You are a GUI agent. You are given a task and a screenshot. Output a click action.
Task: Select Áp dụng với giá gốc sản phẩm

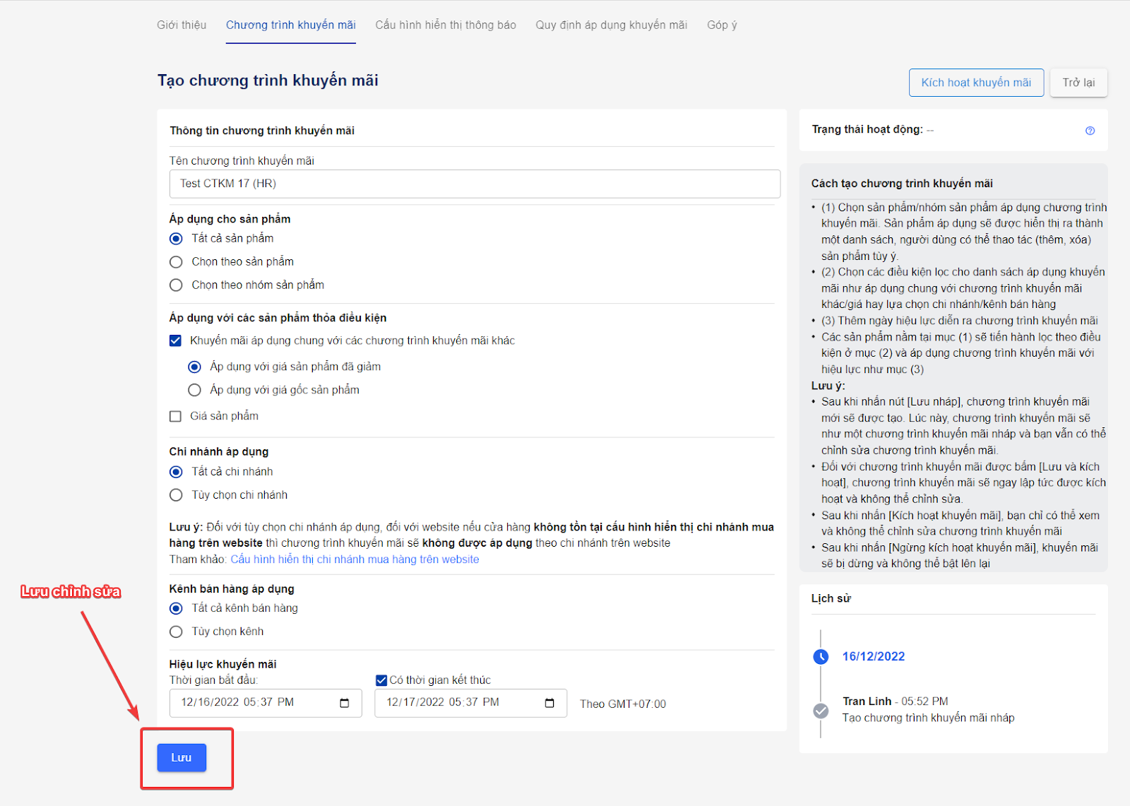pyautogui.click(x=195, y=390)
